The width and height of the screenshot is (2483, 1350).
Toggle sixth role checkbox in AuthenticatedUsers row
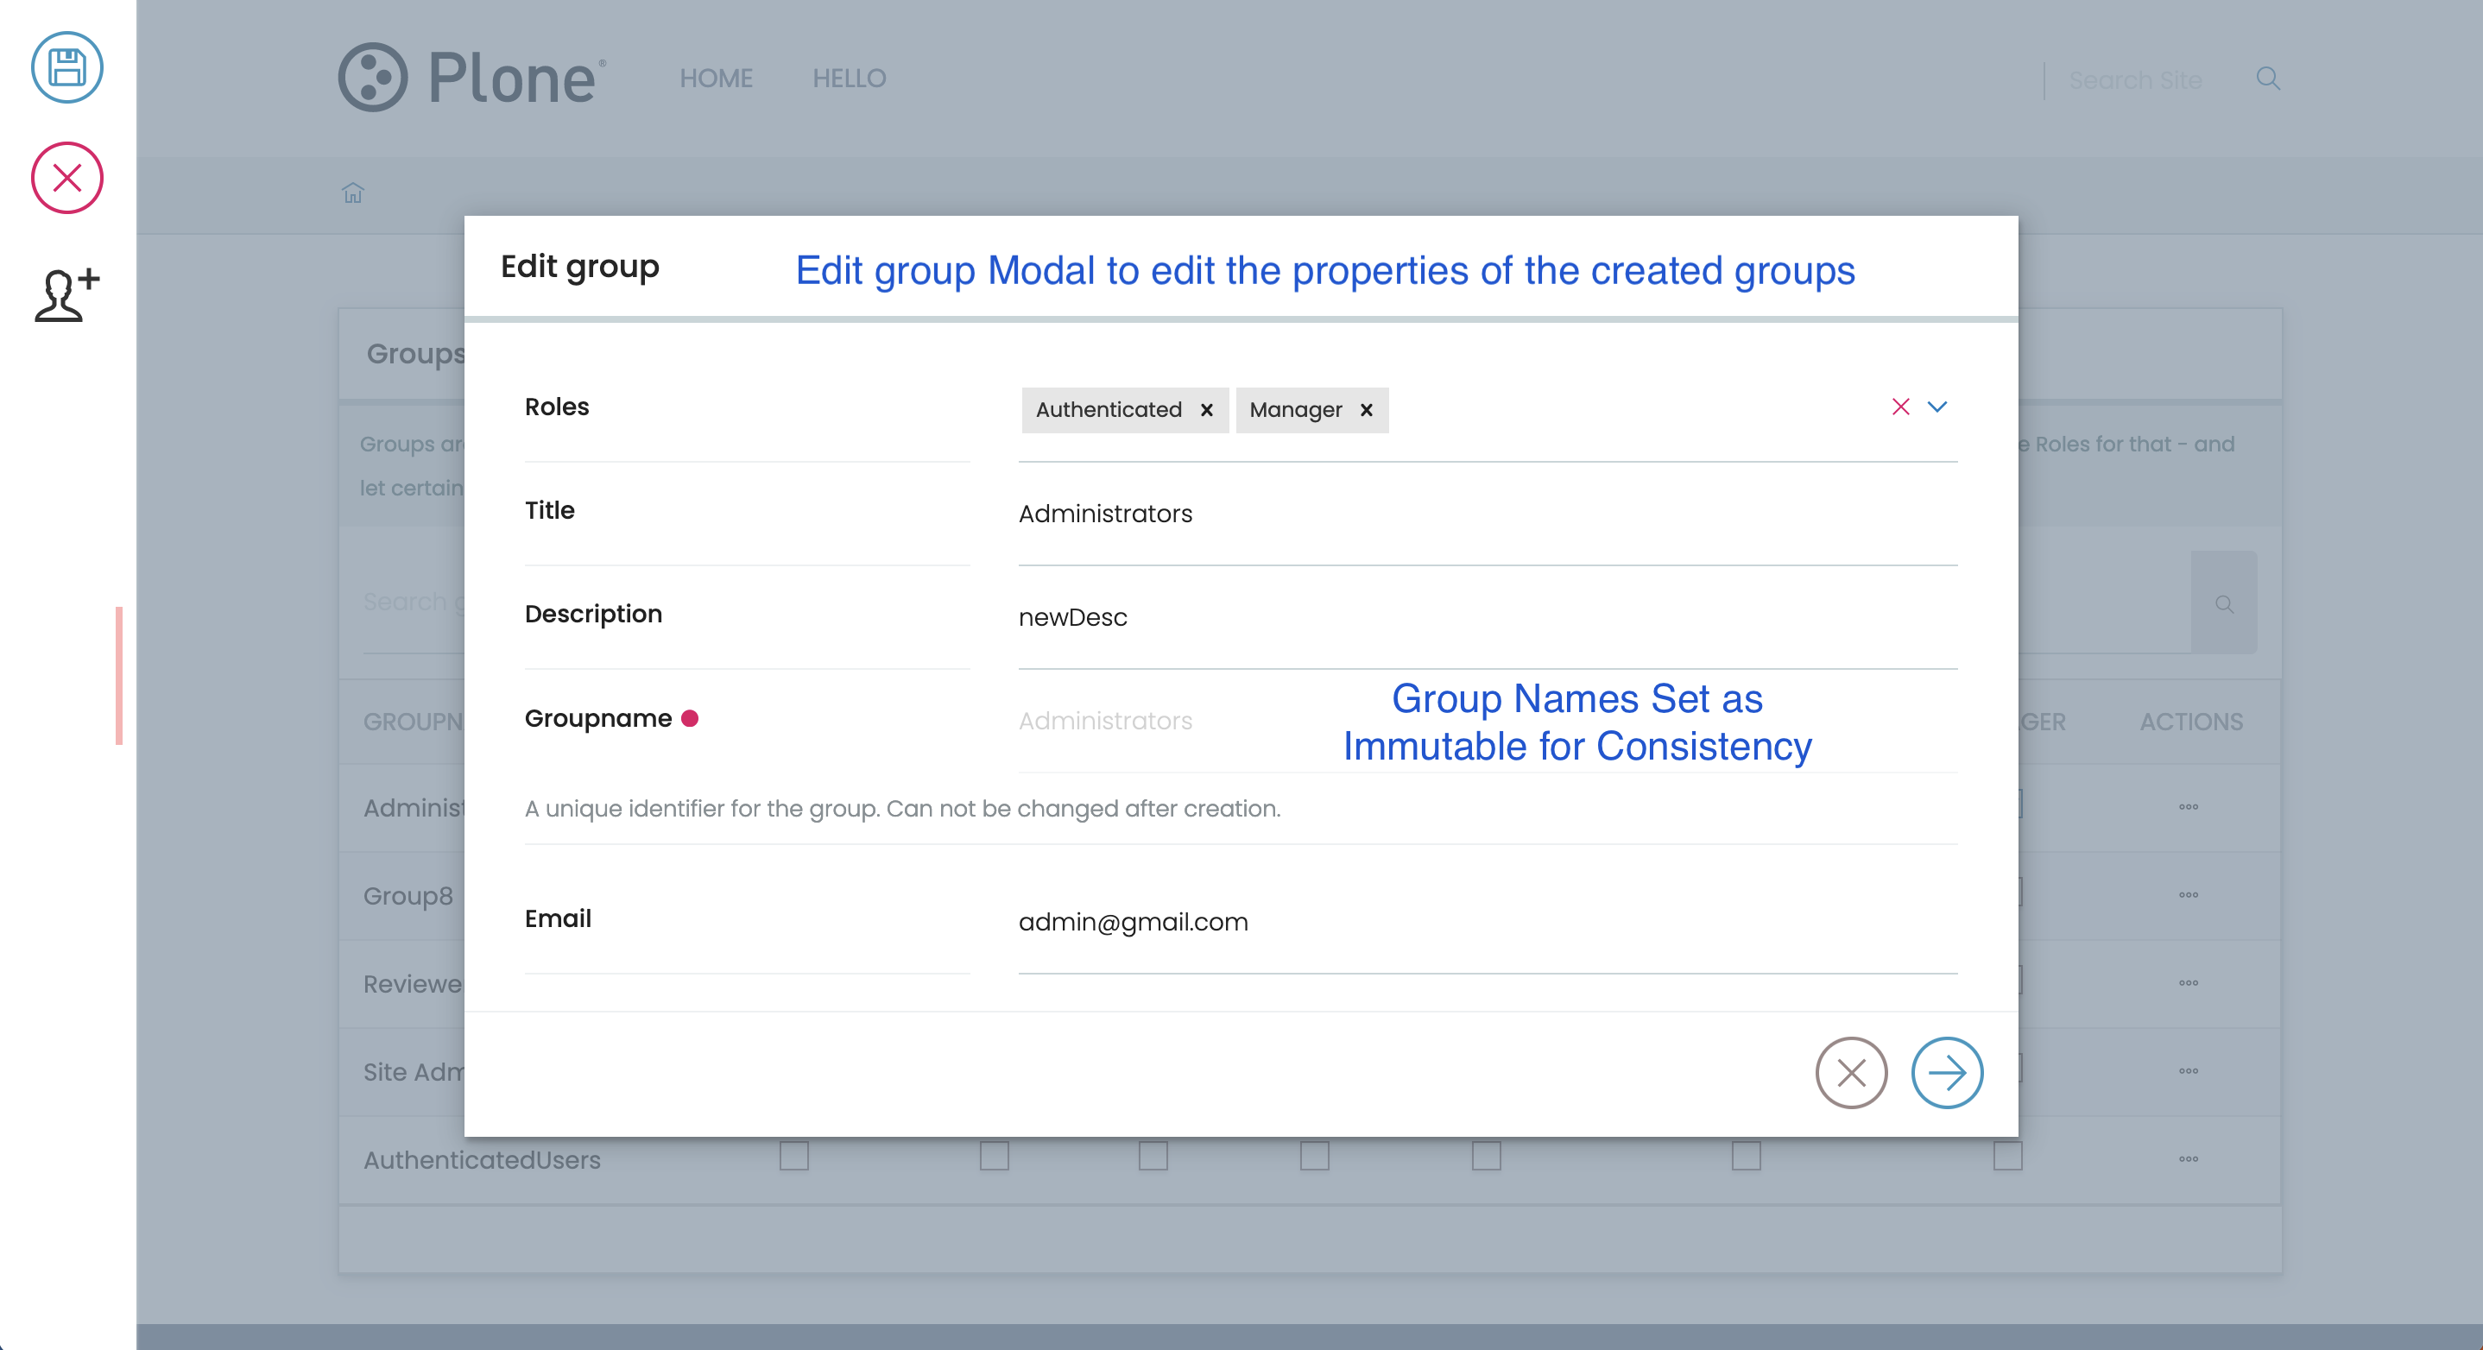click(1746, 1155)
